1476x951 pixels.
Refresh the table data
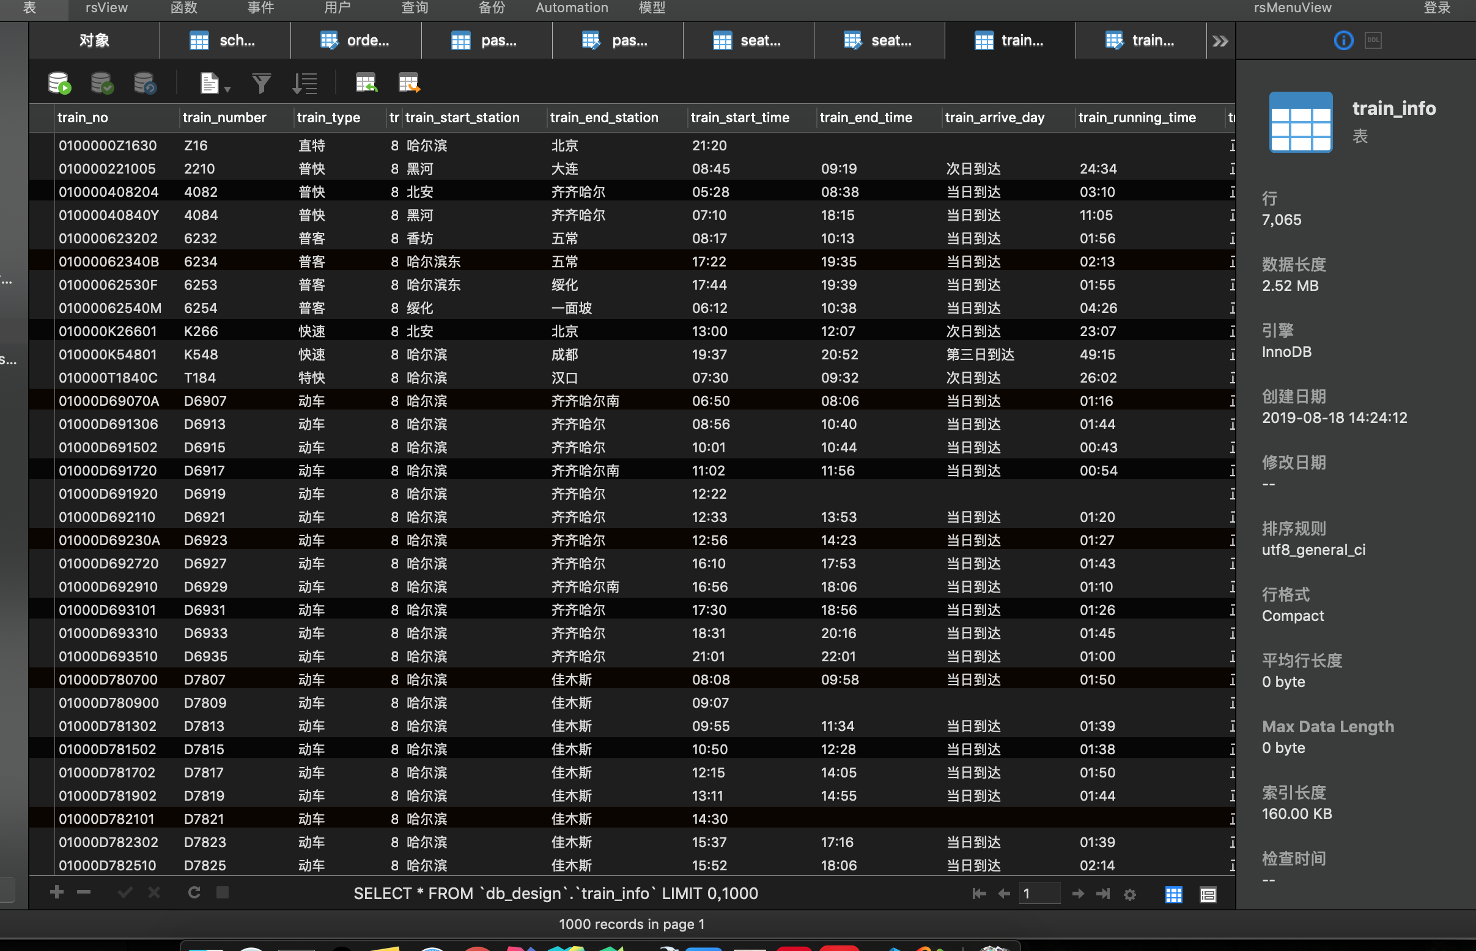194,892
